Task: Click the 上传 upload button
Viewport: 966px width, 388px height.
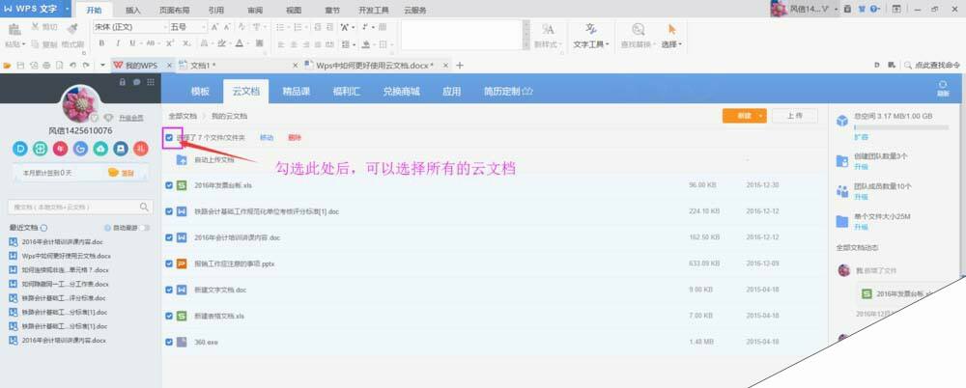Action: (795, 116)
